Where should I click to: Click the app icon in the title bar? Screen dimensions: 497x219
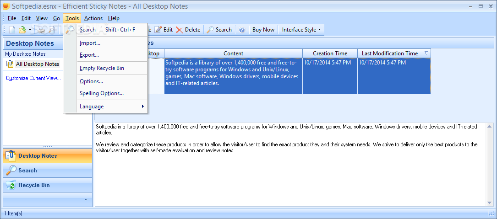pos(5,6)
